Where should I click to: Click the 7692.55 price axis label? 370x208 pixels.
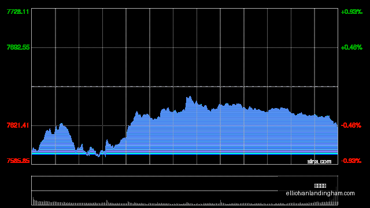point(18,47)
